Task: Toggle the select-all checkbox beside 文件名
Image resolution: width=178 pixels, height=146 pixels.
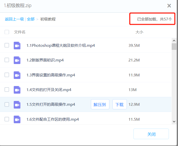Action: 7,32
